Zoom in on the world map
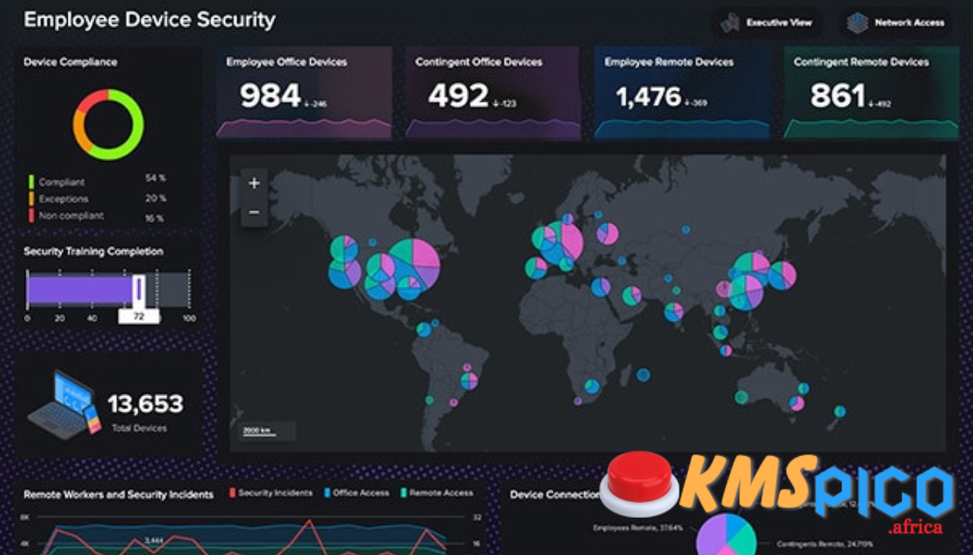This screenshot has height=555, width=973. [x=254, y=183]
